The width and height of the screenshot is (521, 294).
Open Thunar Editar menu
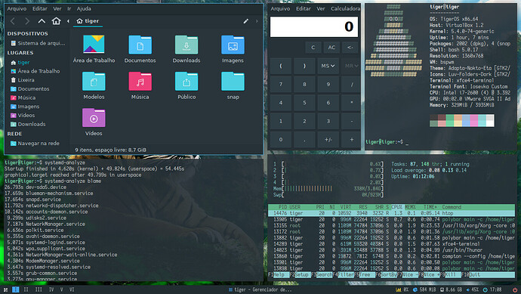40,8
